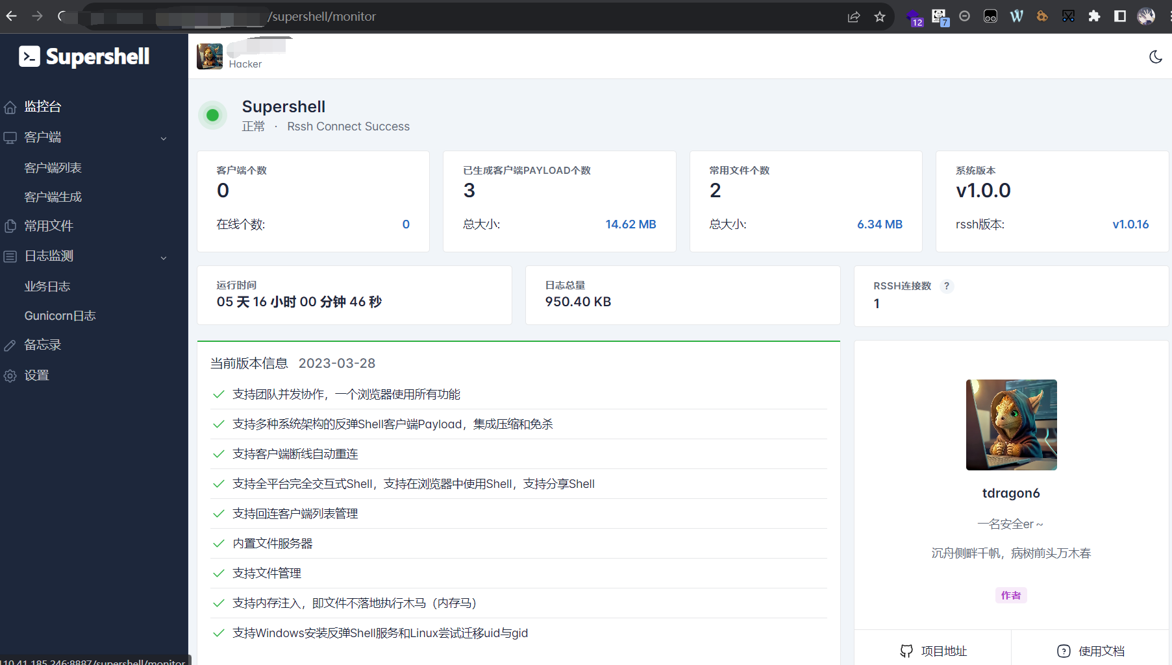Viewport: 1172px width, 665px height.
Task: Toggle dark mode with moon icon
Action: (x=1156, y=56)
